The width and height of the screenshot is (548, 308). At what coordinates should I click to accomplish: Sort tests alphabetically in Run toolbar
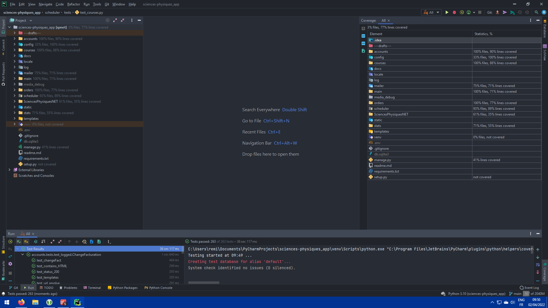pos(36,242)
